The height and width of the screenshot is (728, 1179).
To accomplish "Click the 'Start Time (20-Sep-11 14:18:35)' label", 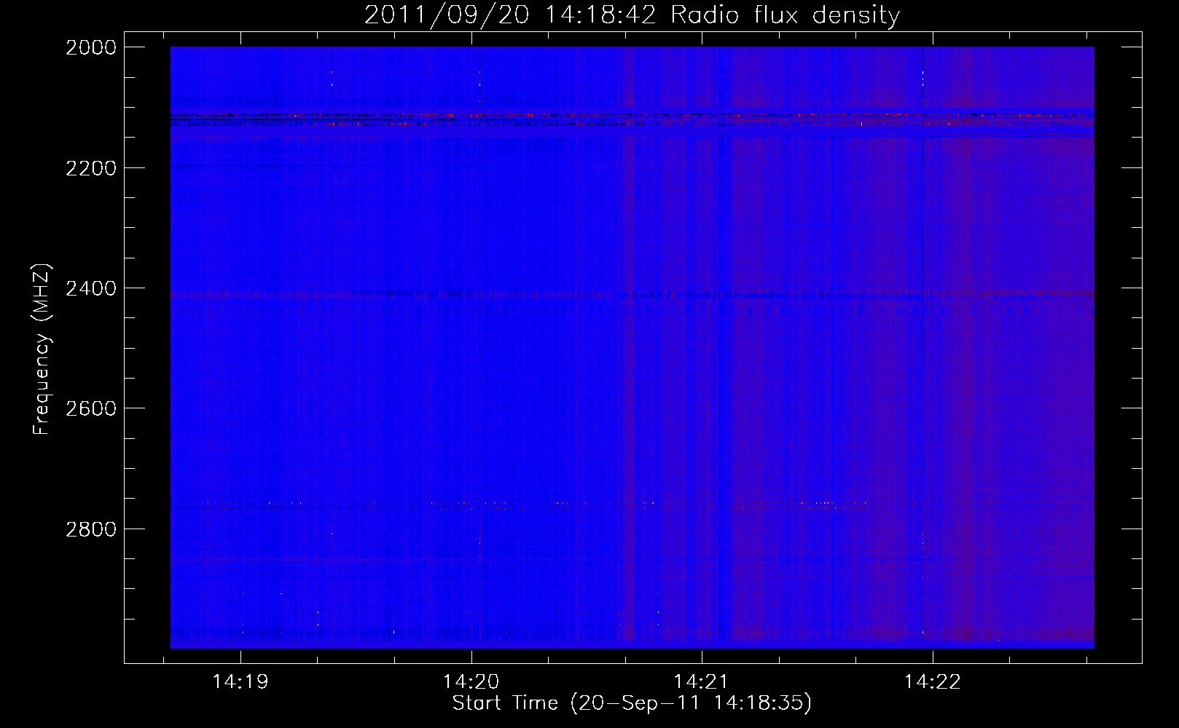I will point(632,703).
